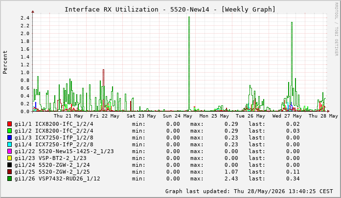Click the gi1/25 5520-ZGW-2_1/25 legend label

52,172
